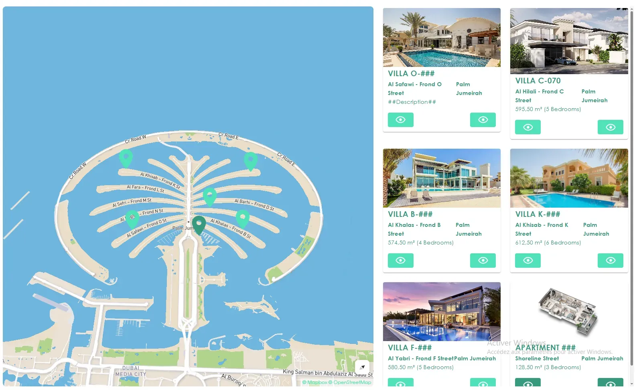Image resolution: width=639 pixels, height=390 pixels.
Task: Click the Apartment floor plan image
Action: pyautogui.click(x=569, y=312)
